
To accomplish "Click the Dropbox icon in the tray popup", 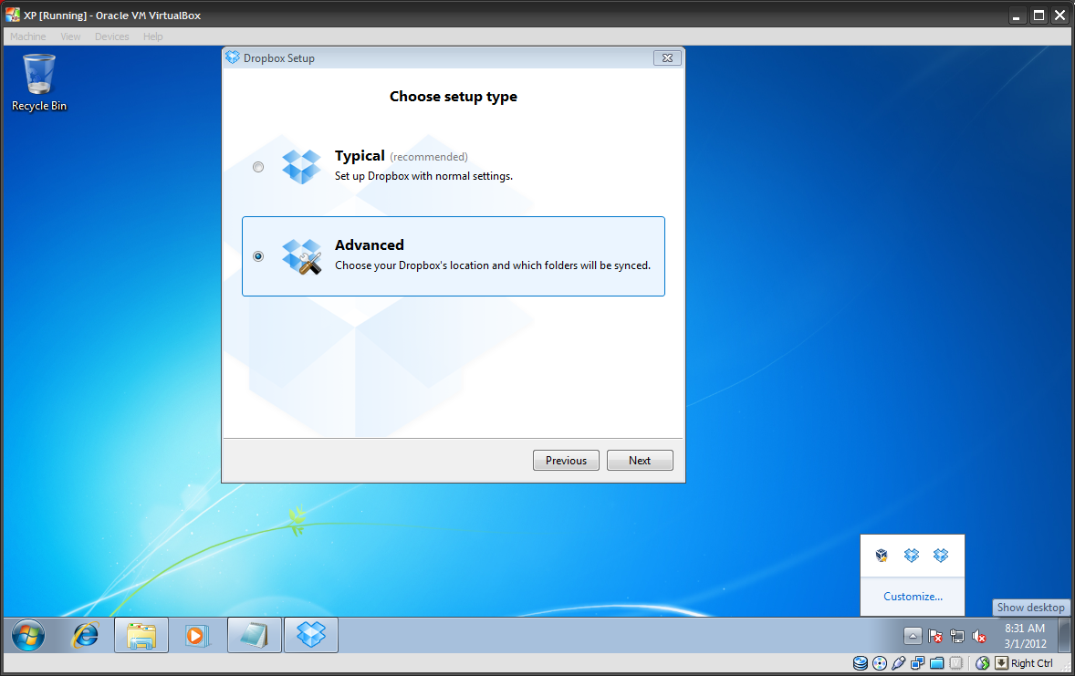I will coord(911,555).
